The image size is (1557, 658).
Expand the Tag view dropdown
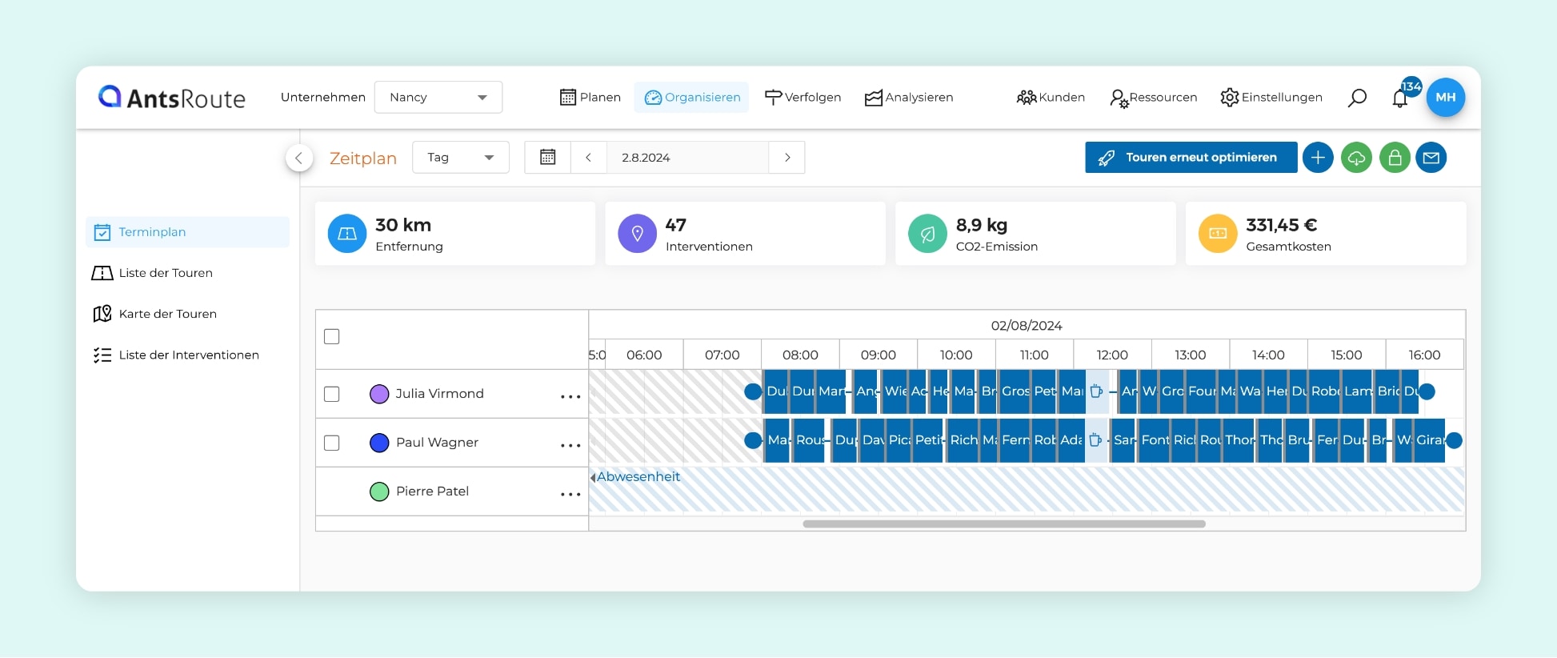[x=460, y=158]
